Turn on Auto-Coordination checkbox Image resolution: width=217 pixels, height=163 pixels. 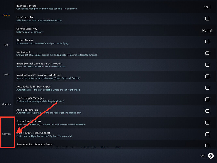point(207,111)
